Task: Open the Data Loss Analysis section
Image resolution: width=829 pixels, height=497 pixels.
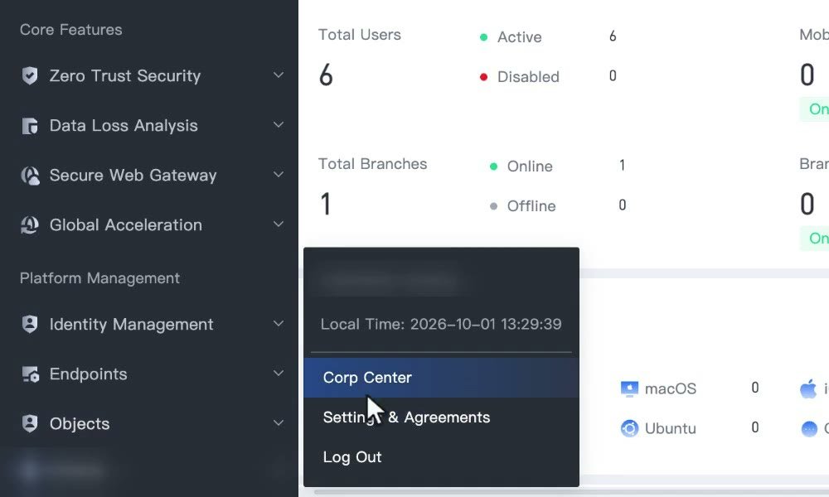Action: [151, 126]
